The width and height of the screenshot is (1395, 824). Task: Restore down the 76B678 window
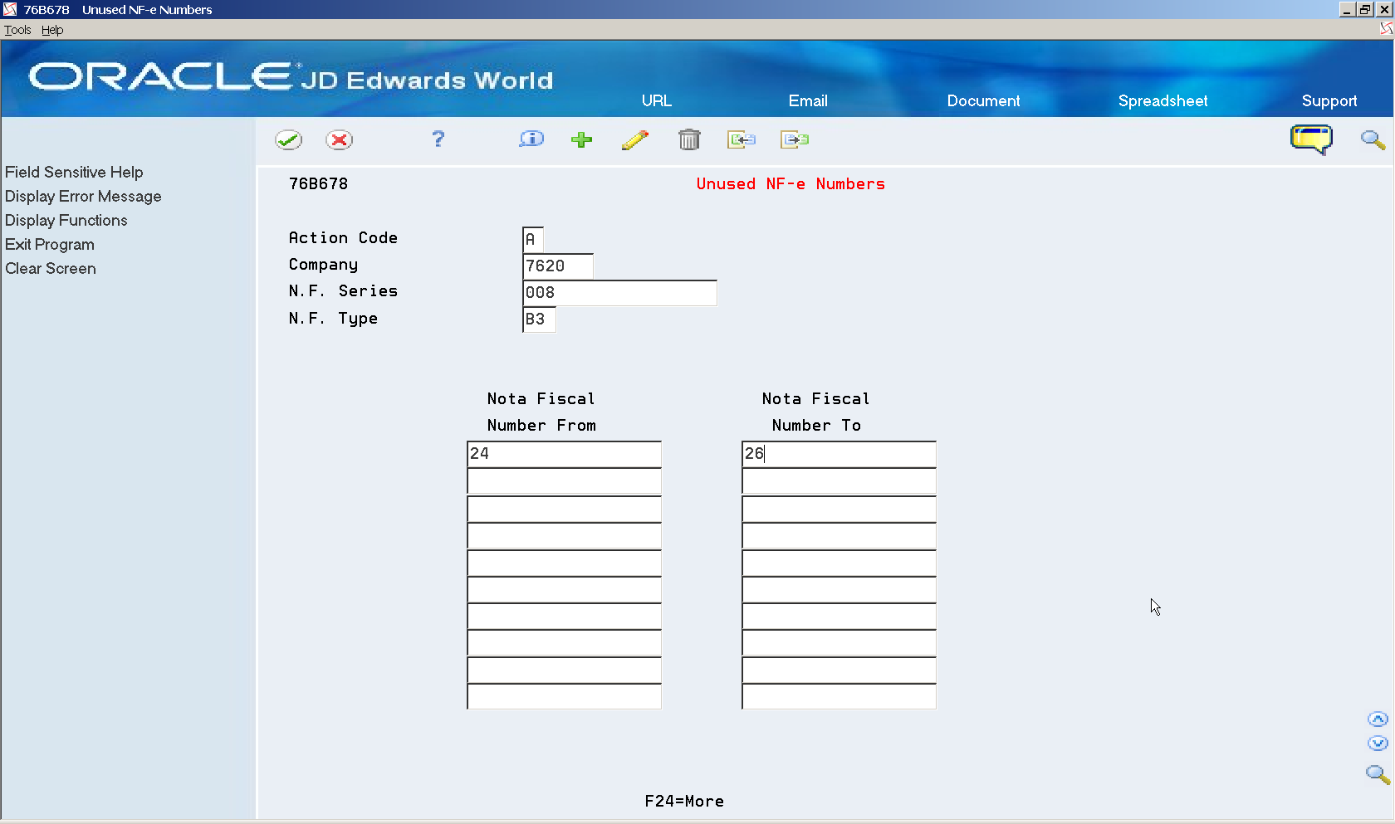click(x=1365, y=9)
